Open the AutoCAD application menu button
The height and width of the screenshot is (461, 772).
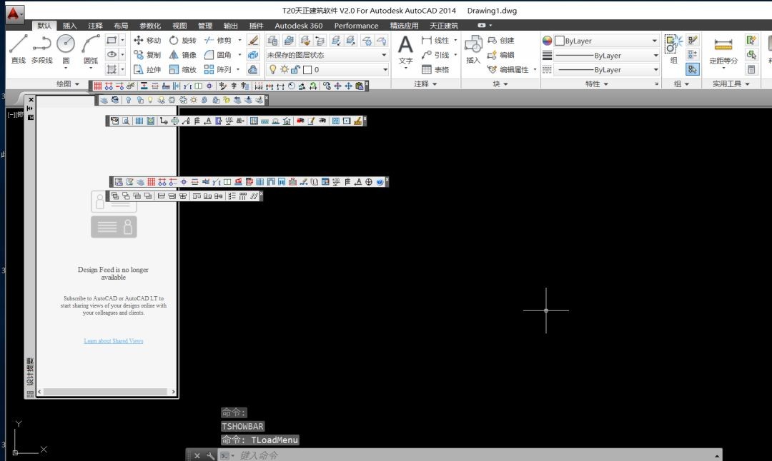pyautogui.click(x=14, y=14)
